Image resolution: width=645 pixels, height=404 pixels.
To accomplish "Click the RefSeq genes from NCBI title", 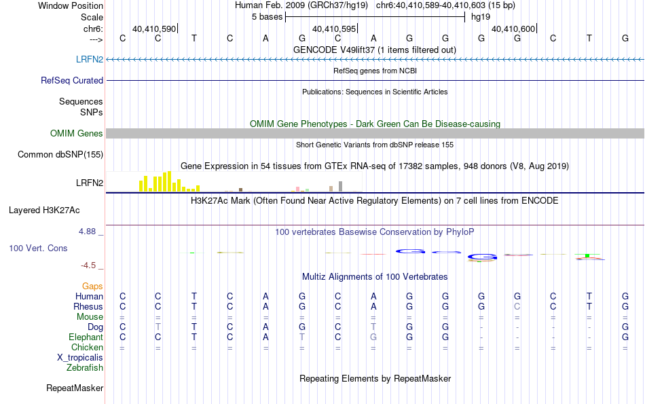I will coord(375,71).
